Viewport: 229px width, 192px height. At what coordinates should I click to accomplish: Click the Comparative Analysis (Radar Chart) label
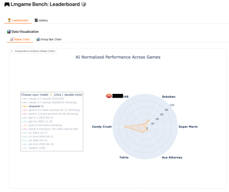(x=35, y=51)
